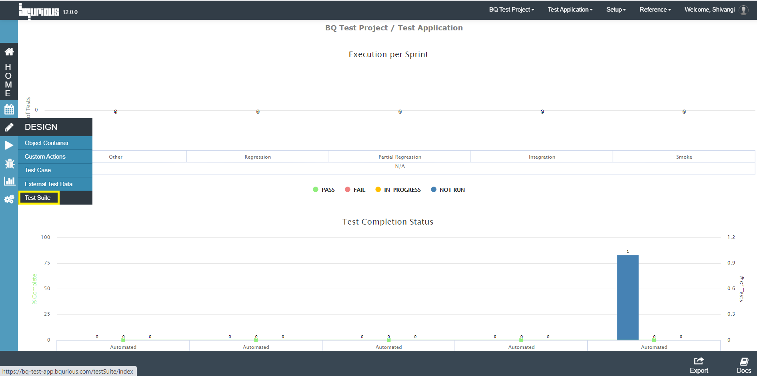Viewport: 757px width, 376px height.
Task: Toggle the FAIL legend series
Action: [x=355, y=190]
